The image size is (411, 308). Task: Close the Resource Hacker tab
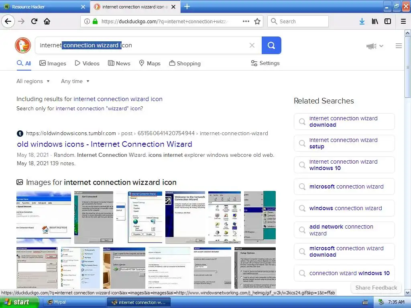(83, 7)
